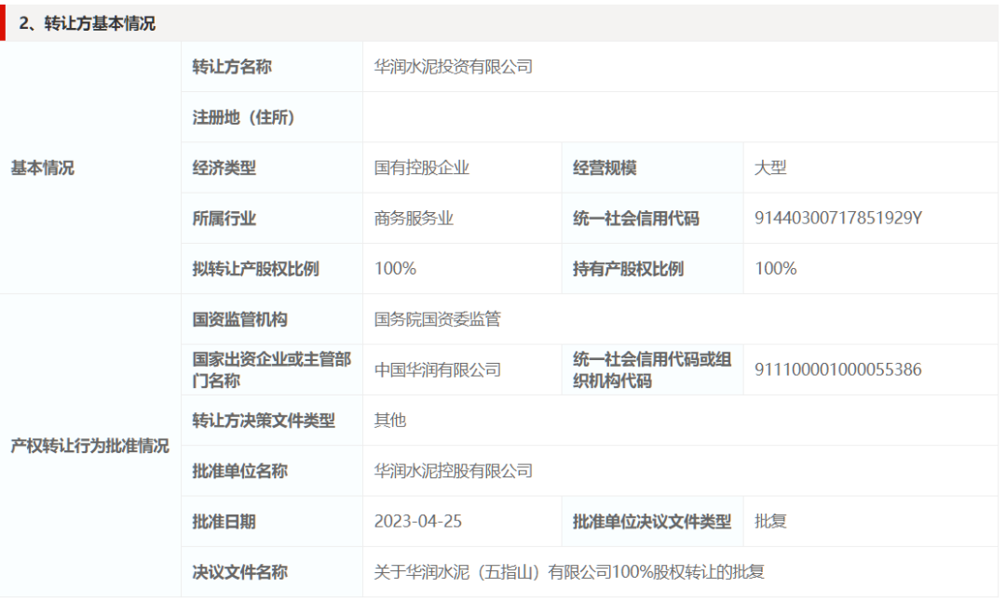The width and height of the screenshot is (1006, 602).
Task: Click the 决议文件名称 label
Action: 240,572
